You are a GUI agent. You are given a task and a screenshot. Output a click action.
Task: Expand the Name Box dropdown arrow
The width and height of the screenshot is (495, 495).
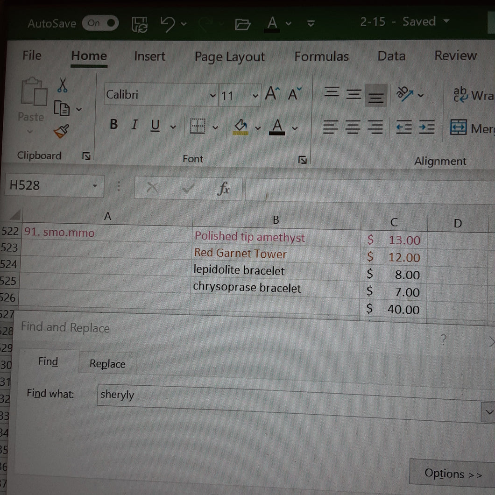(x=95, y=186)
